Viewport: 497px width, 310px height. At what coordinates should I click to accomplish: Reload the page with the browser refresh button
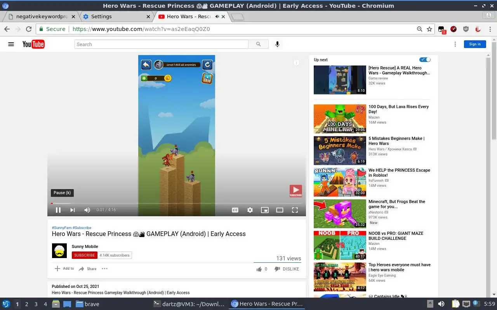click(x=29, y=29)
